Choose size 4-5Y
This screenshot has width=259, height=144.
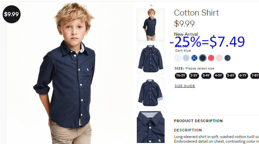[218, 75]
